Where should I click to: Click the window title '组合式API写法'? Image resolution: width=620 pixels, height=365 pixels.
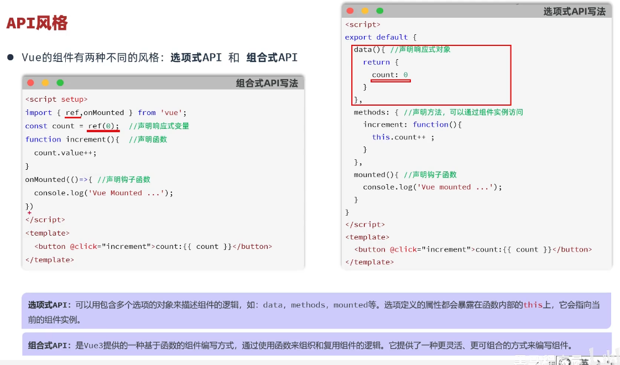(267, 83)
